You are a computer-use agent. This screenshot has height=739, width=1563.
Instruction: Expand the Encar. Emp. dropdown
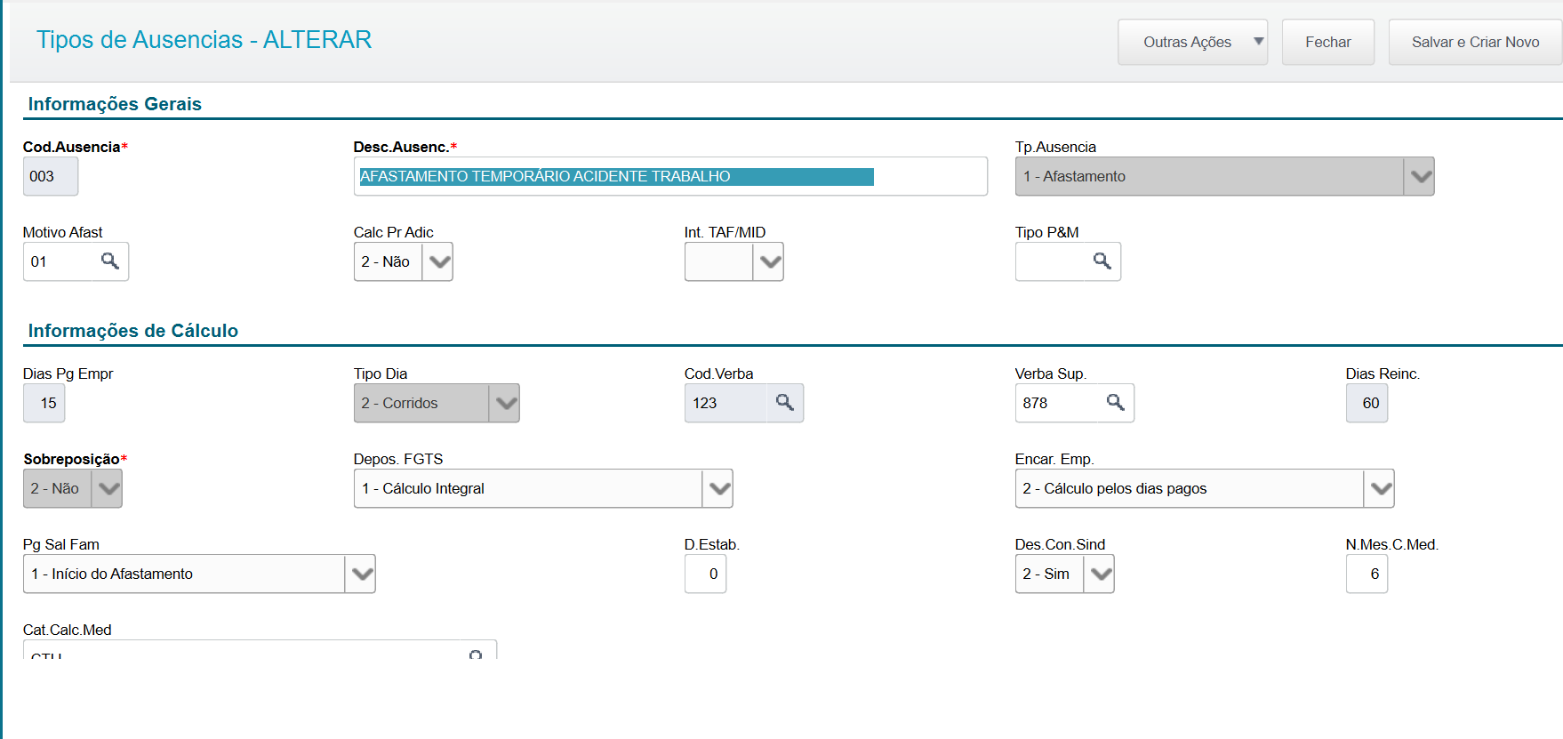click(1380, 489)
